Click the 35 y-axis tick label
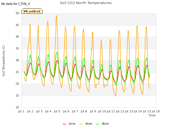172x129 pixels. tap(17, 48)
